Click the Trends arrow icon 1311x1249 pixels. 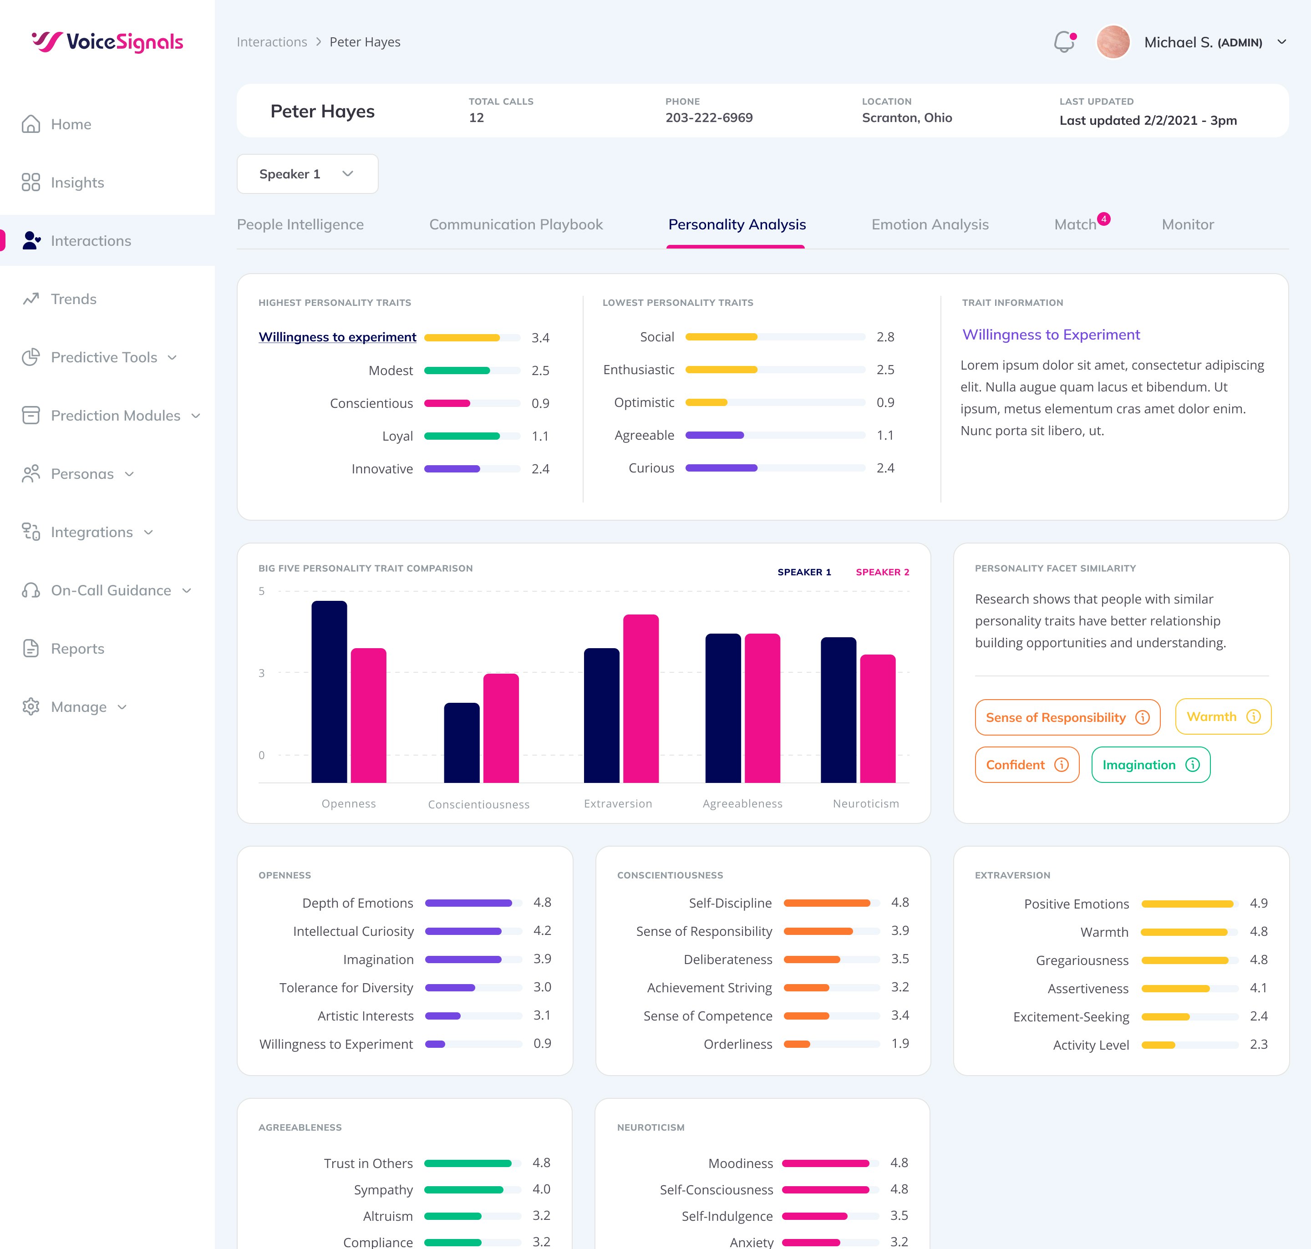tap(30, 299)
